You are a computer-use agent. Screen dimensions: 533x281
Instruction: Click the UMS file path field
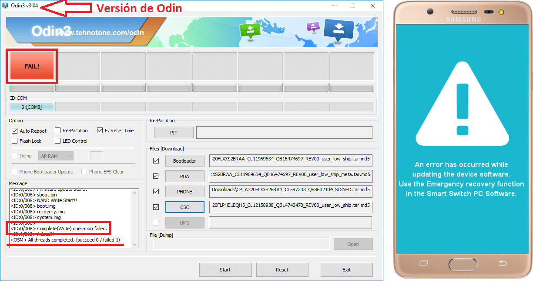(x=290, y=222)
